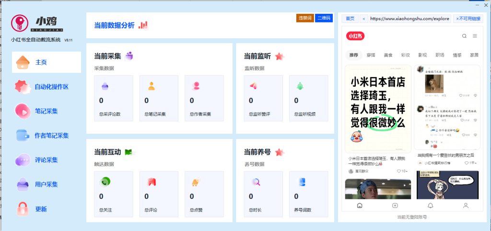The width and height of the screenshot is (491, 231).
Task: Click the orange person icon above 总笔记采集
Action: click(152, 86)
